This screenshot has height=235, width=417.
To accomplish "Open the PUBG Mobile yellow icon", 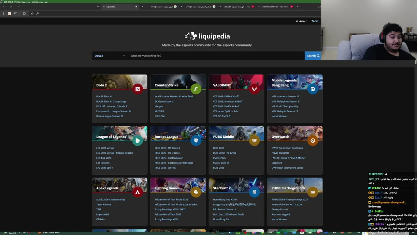I will pos(254,140).
